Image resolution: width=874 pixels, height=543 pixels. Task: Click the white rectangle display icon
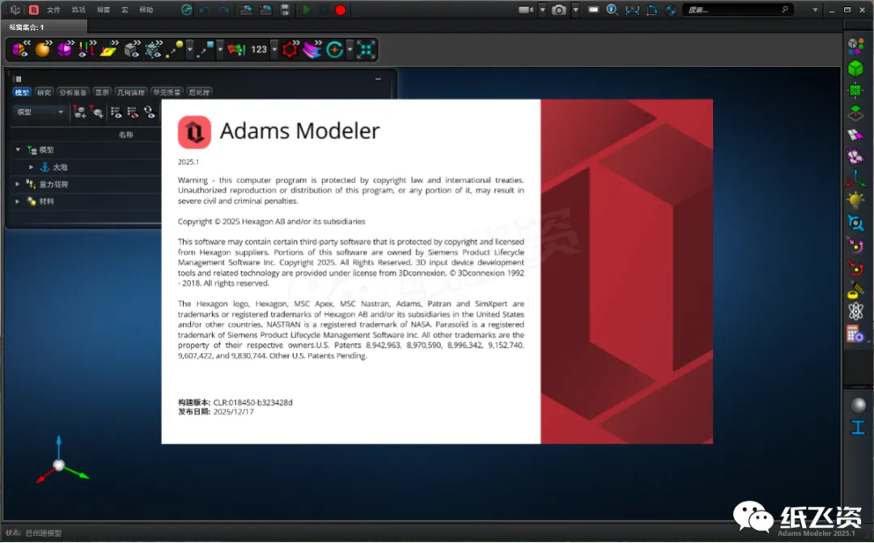593,10
